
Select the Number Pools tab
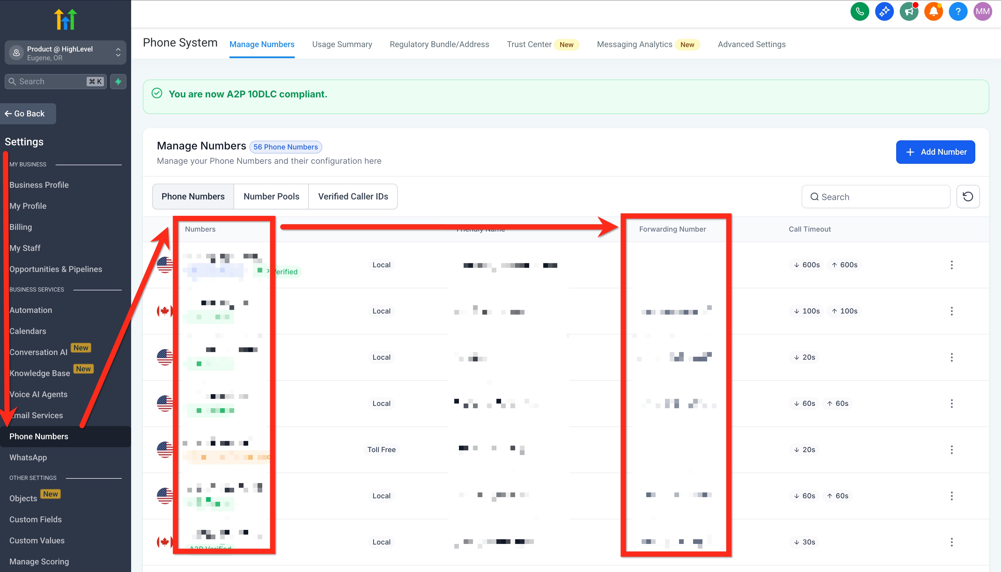[x=271, y=197]
